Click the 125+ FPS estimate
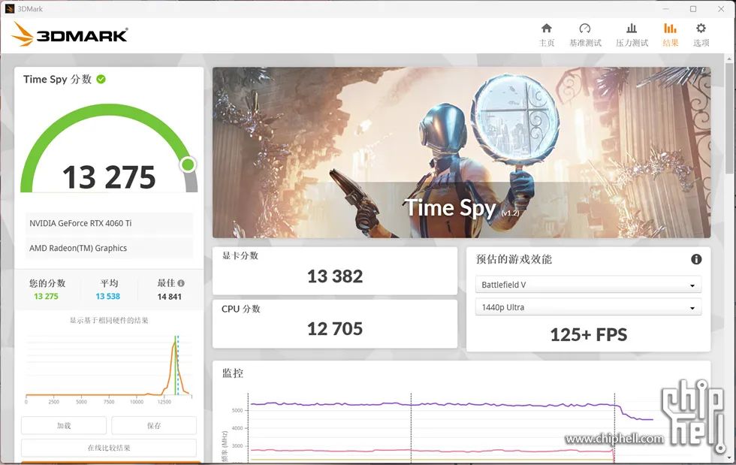This screenshot has width=736, height=465. 589,335
